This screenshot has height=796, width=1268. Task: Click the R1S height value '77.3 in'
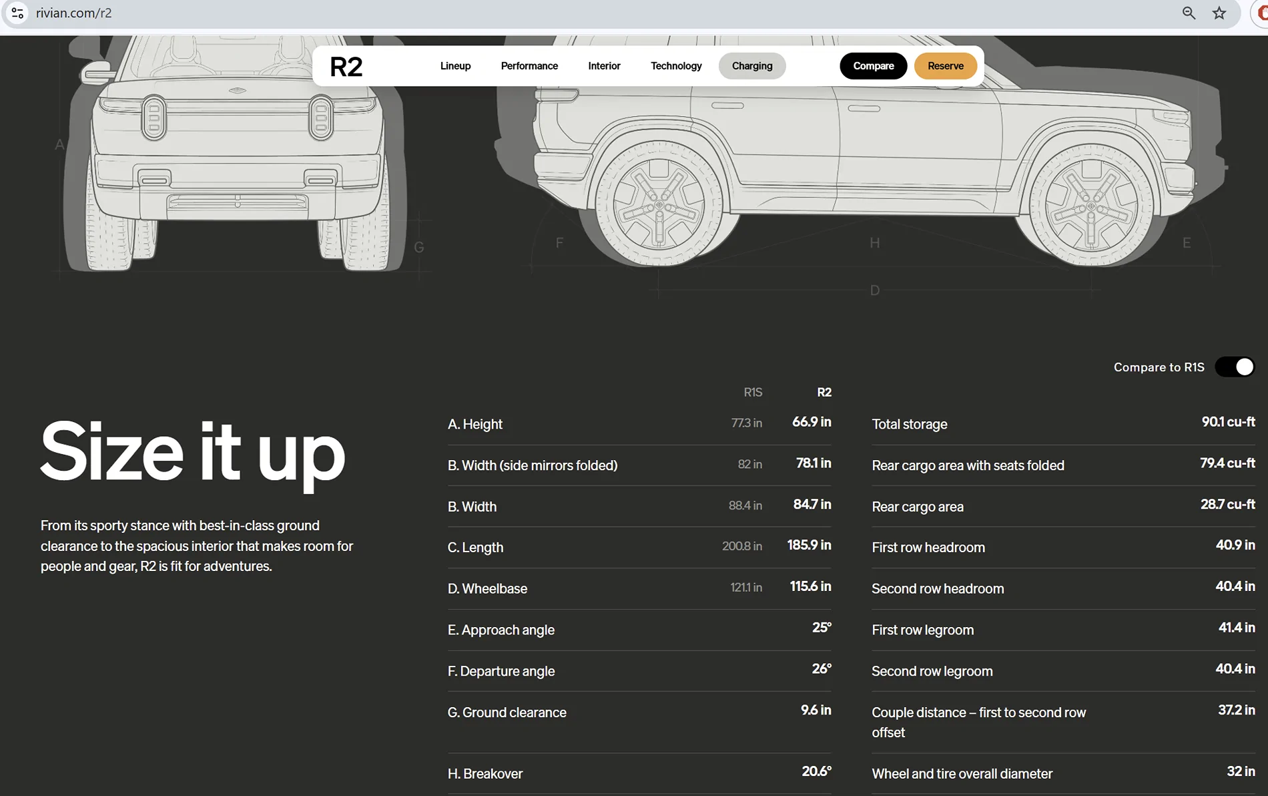747,423
